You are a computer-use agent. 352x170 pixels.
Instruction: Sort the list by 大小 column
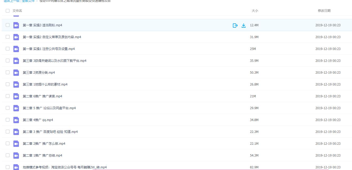point(255,11)
